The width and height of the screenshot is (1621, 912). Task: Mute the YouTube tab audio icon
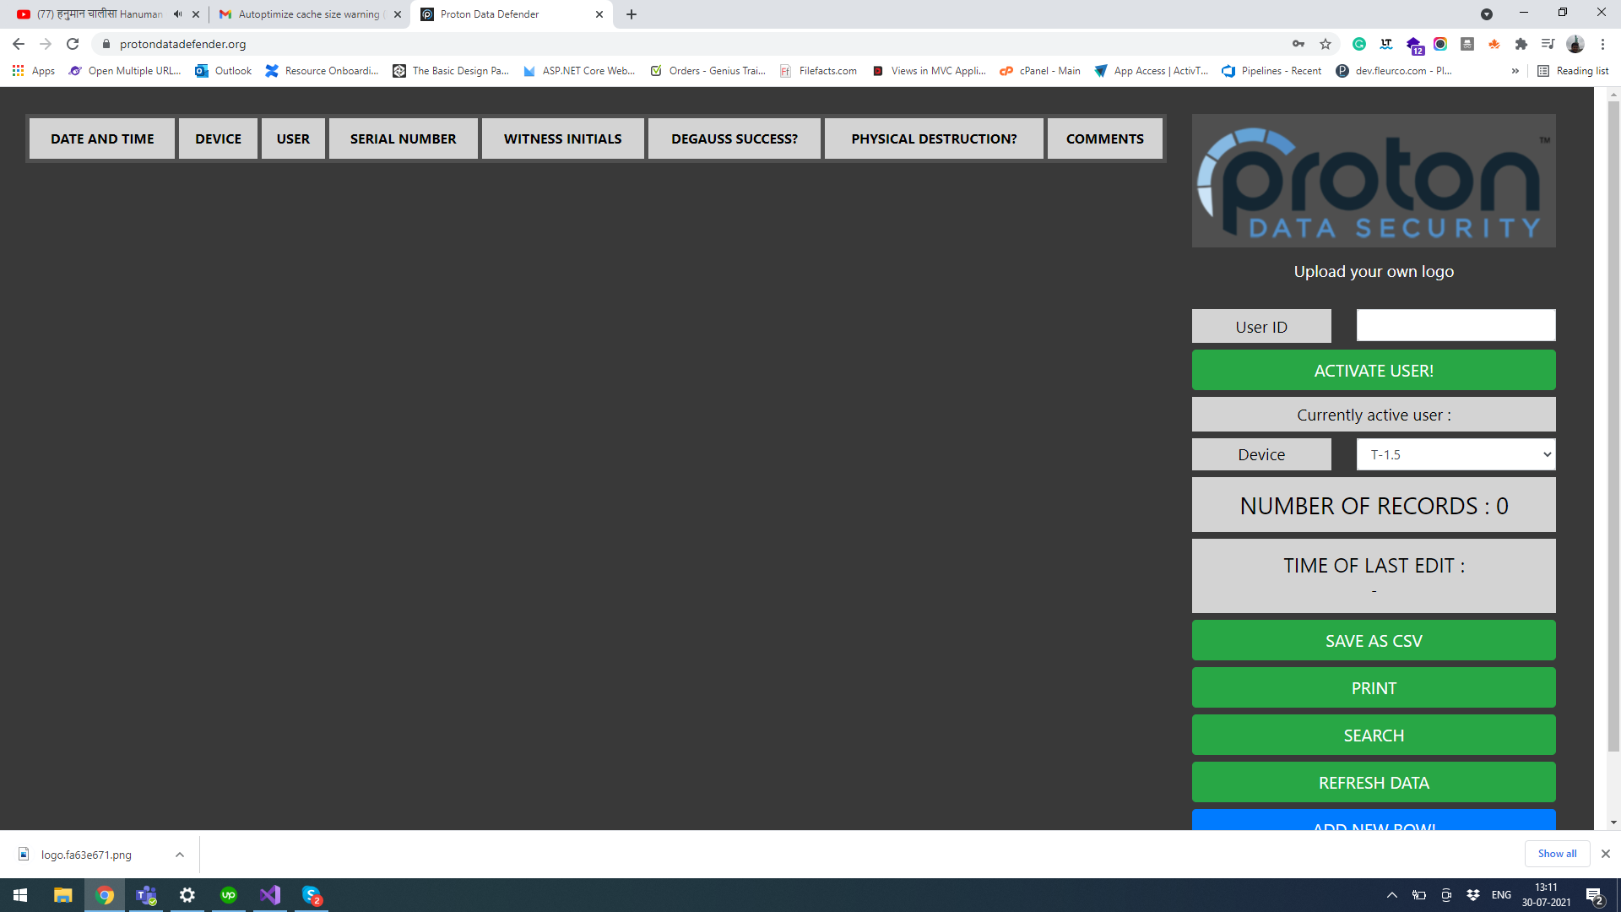[177, 14]
